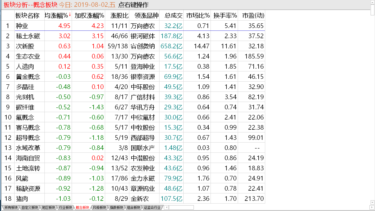Switch to the 所有板块 tab
This screenshot has height=211, width=375.
pos(11,207)
